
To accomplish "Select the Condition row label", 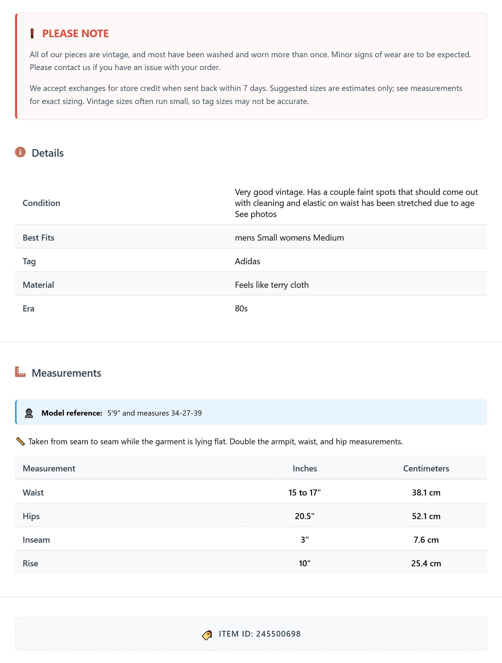I will (41, 203).
